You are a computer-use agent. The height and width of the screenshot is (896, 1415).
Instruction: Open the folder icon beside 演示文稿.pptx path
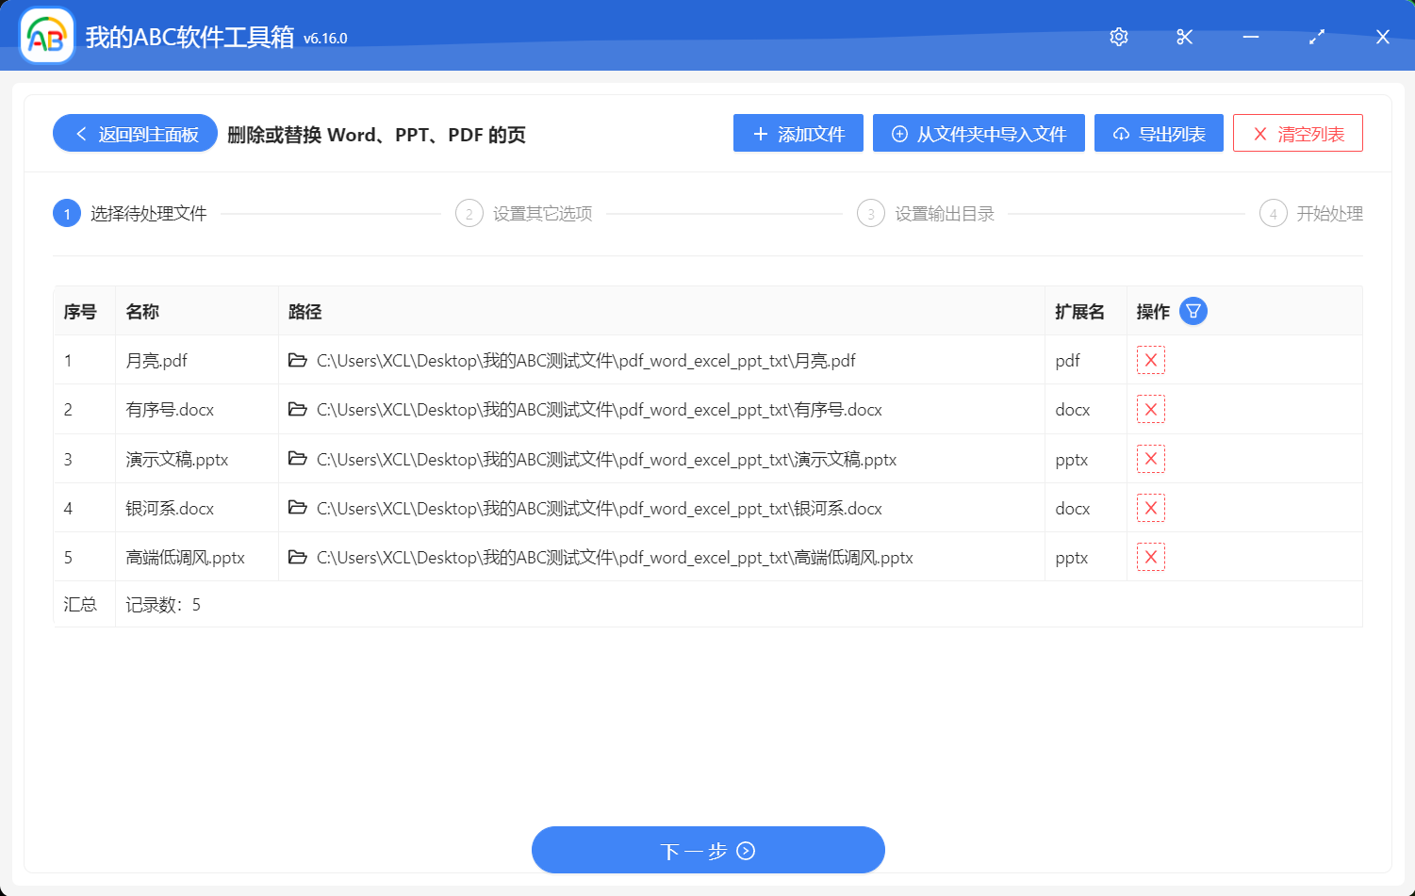(x=298, y=459)
